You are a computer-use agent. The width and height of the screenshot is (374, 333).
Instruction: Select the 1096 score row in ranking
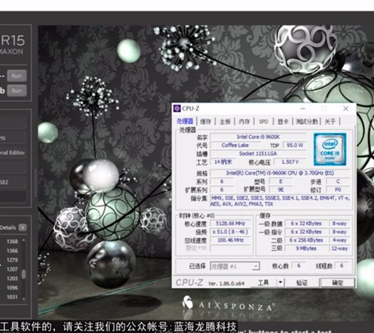coord(12,288)
